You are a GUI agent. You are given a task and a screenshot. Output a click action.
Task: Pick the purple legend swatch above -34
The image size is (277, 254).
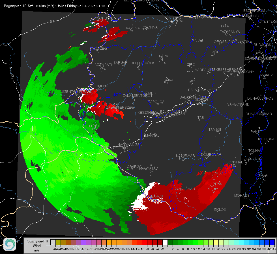[83, 242]
